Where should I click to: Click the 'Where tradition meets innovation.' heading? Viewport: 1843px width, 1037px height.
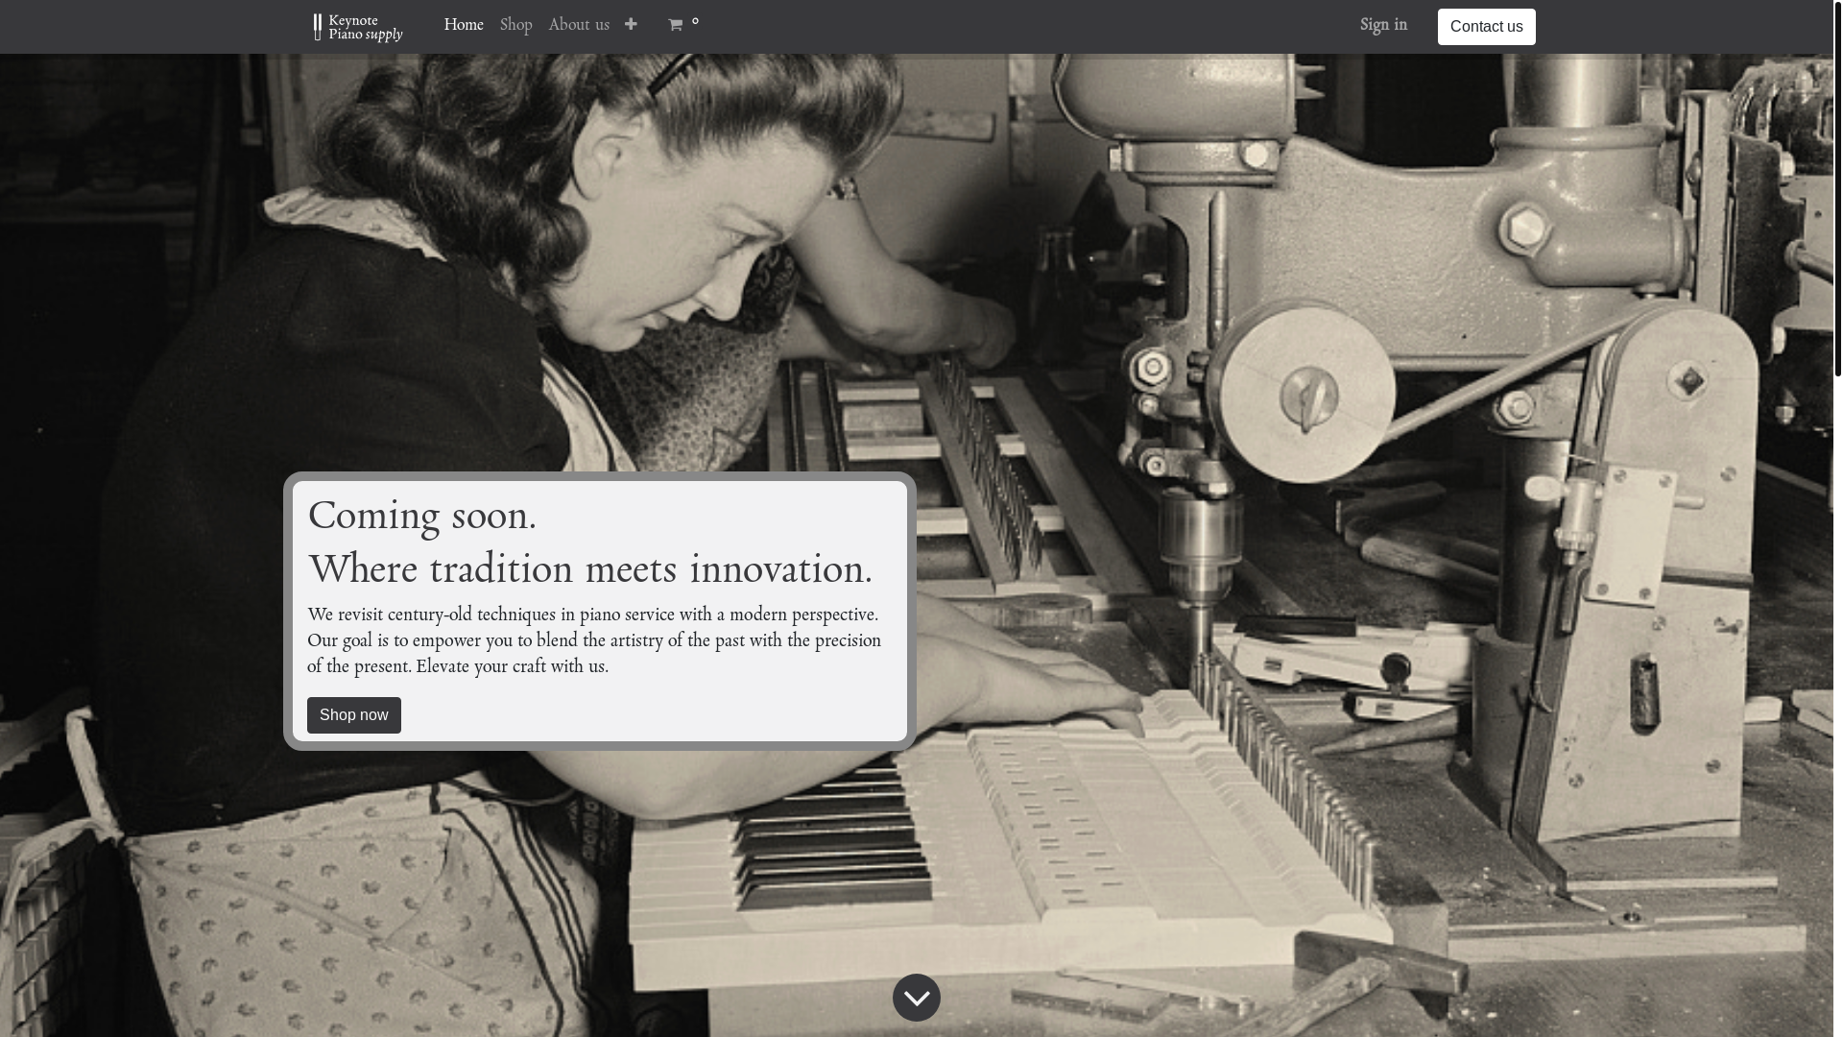click(590, 569)
